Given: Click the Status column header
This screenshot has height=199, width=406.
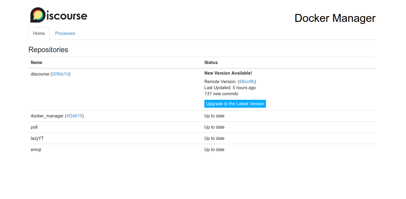Looking at the screenshot, I should 211,62.
